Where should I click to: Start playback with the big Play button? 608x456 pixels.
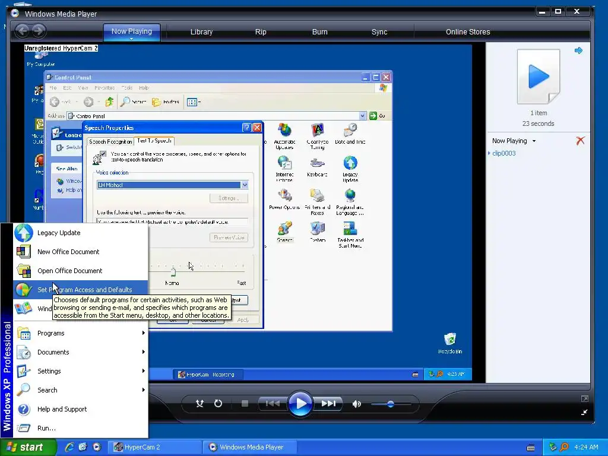click(300, 403)
